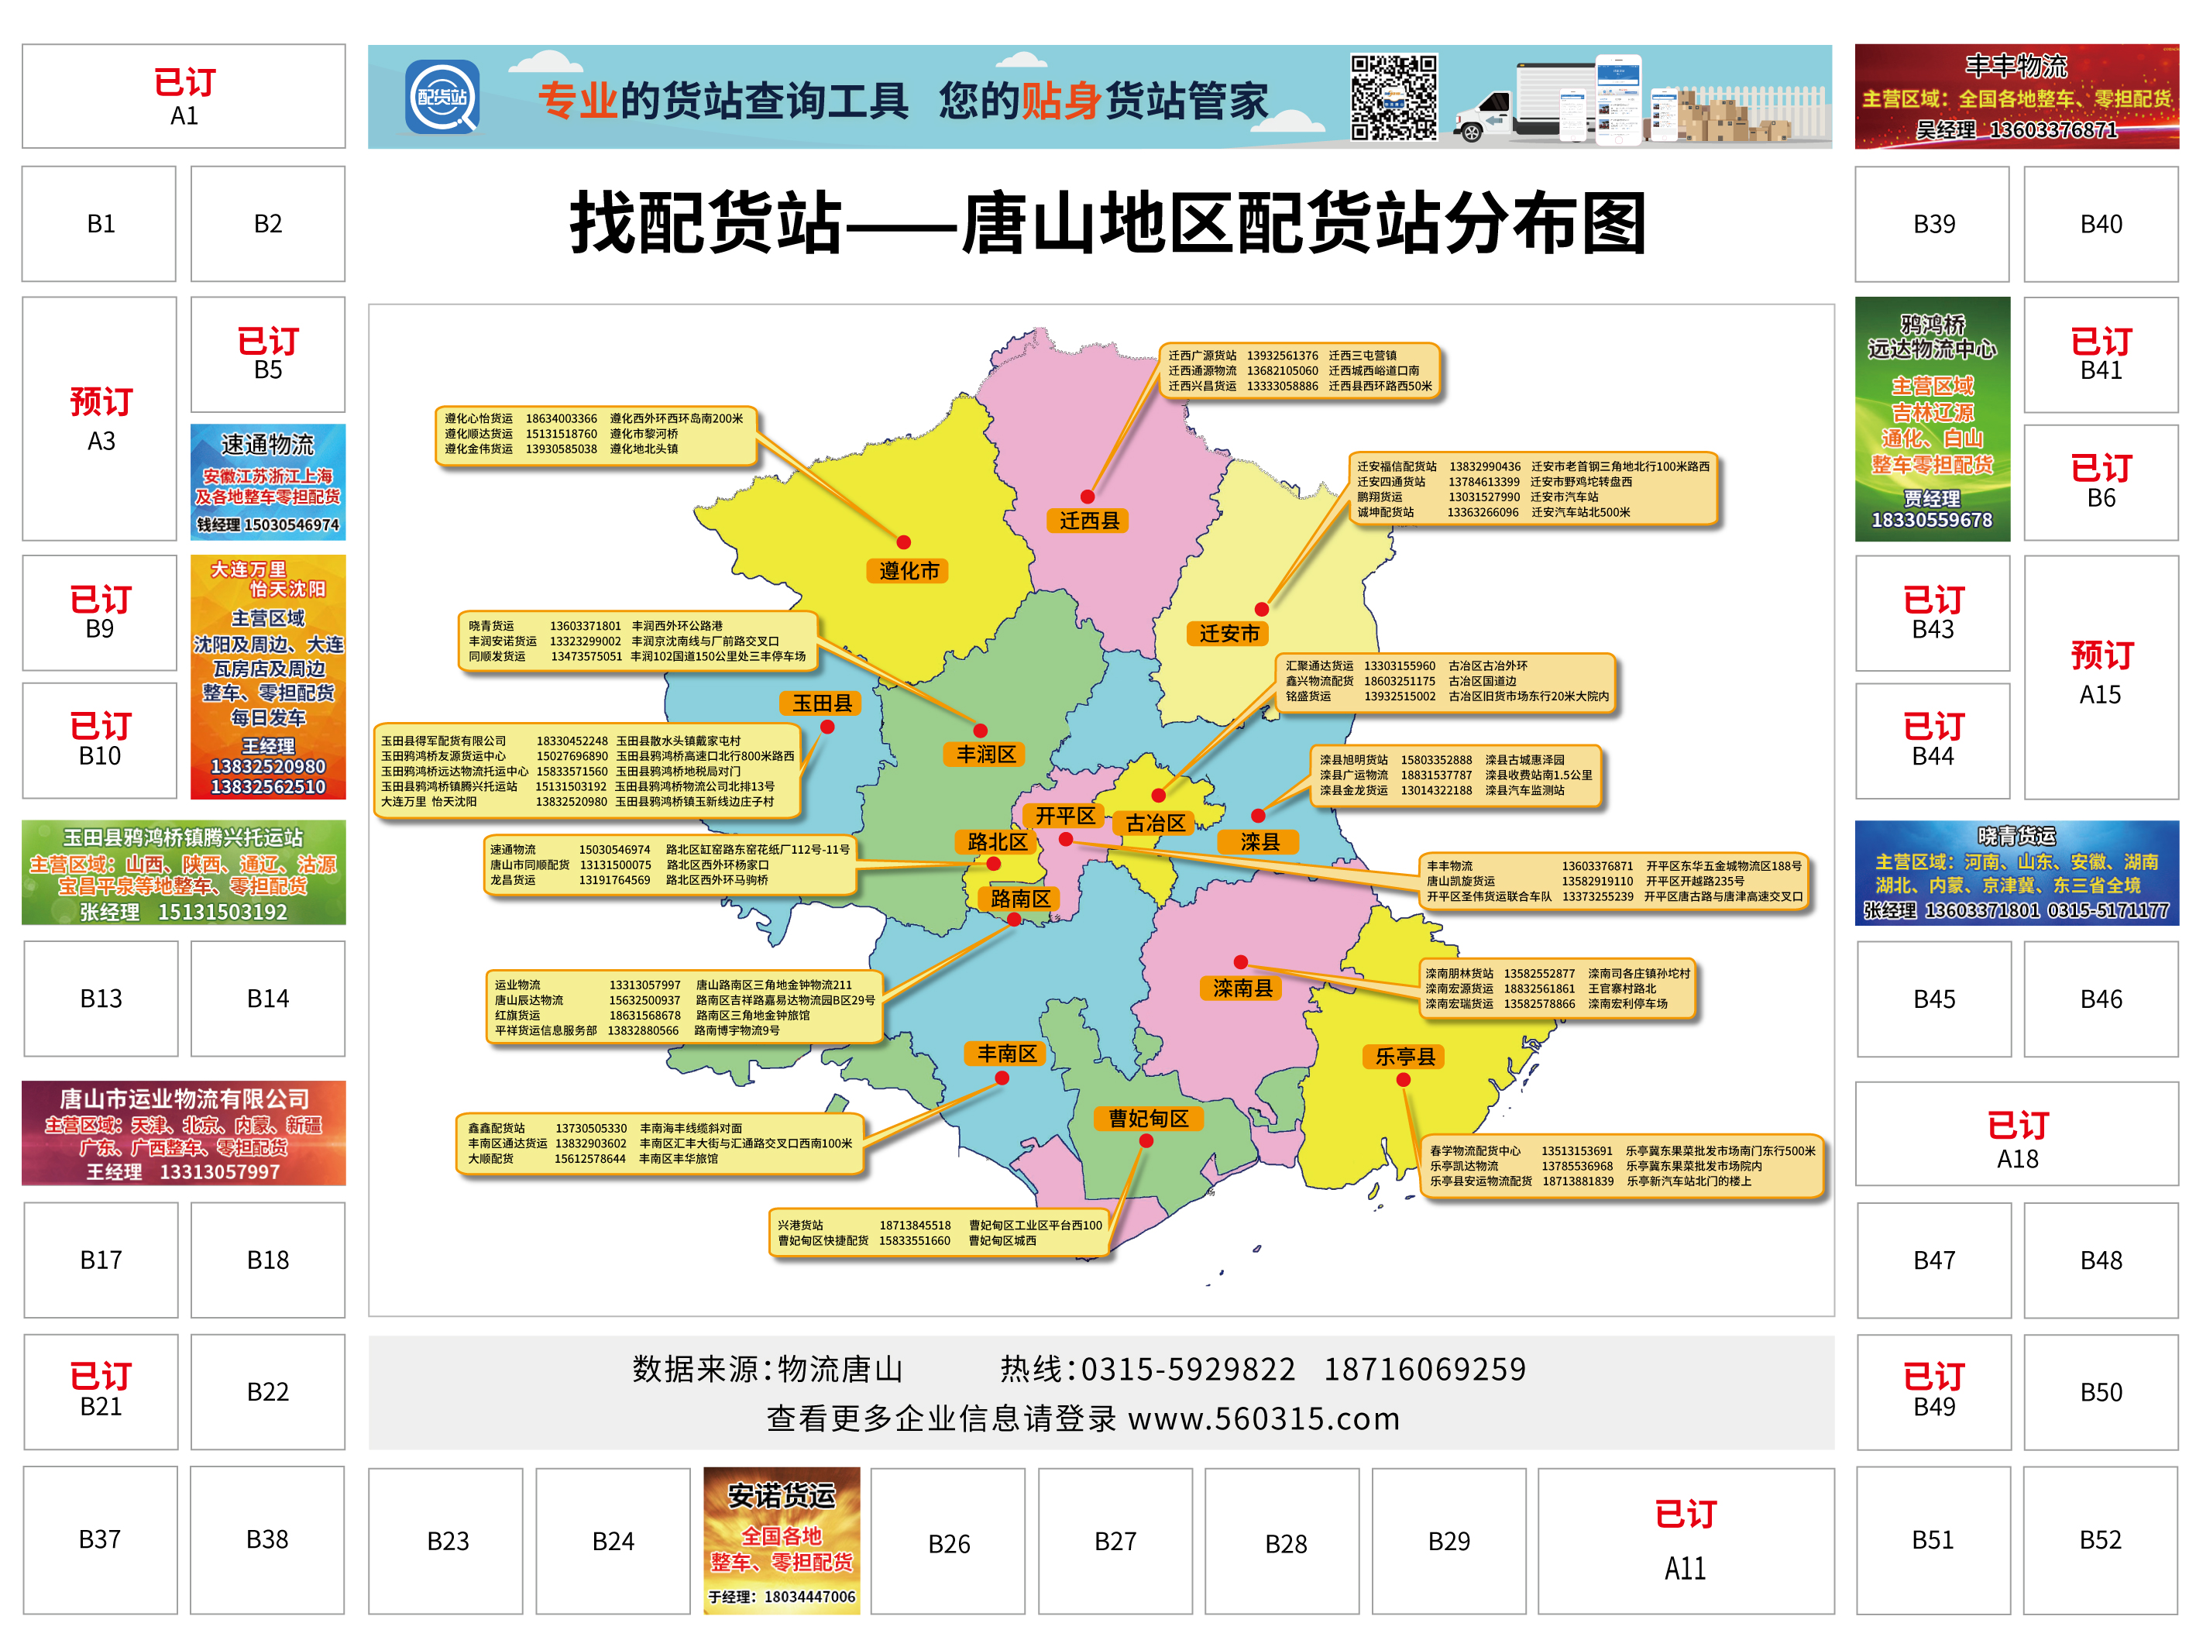Viewport: 2196px width, 1647px height.
Task: Click reserved ad slot B41
Action: (x=2101, y=354)
